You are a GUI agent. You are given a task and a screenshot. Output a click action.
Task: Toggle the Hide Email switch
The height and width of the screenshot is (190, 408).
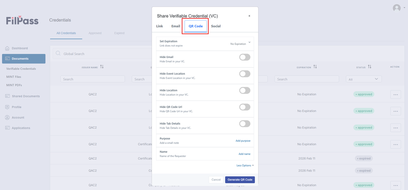[245, 57]
